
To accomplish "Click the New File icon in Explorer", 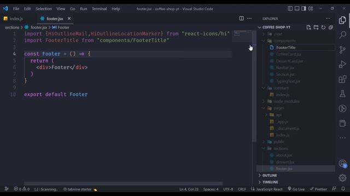I will [308, 27].
